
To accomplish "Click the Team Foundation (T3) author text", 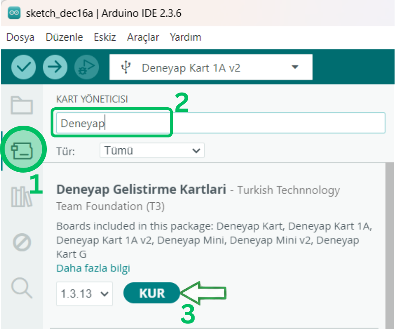I will point(110,207).
